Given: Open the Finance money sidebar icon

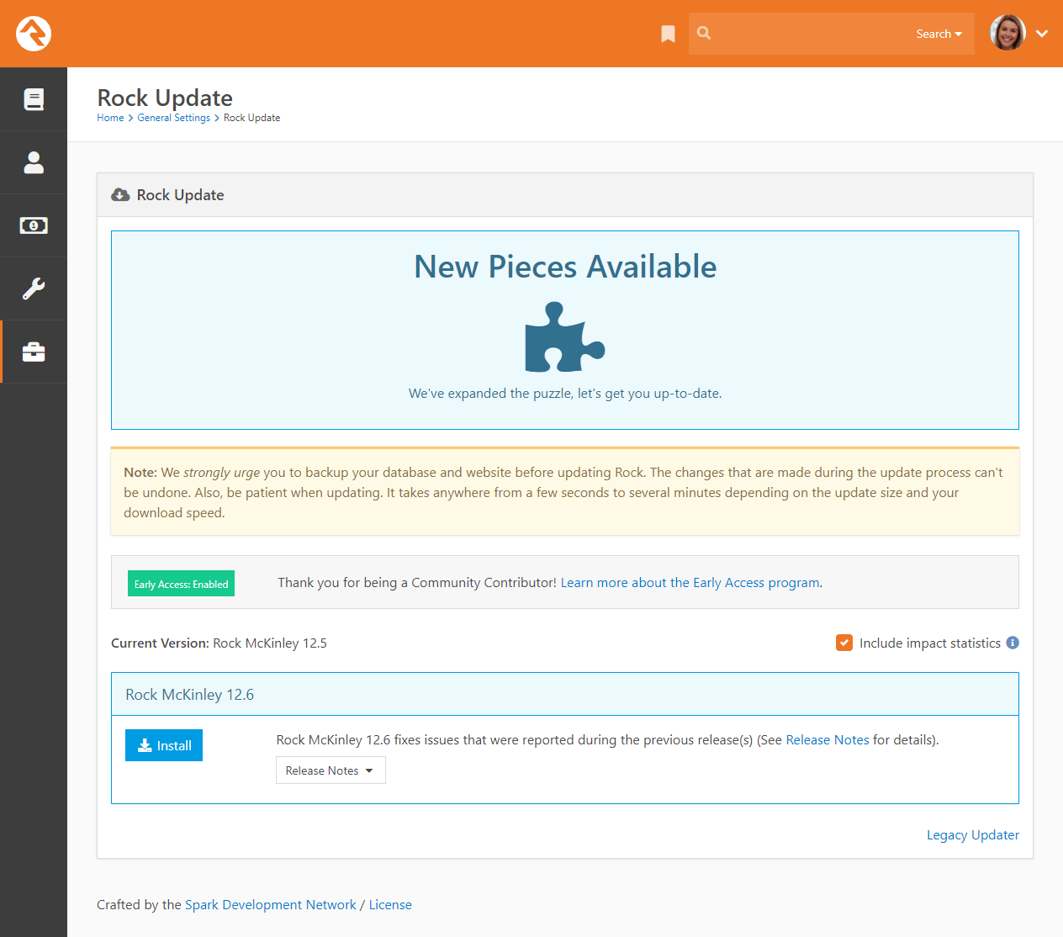Looking at the screenshot, I should (34, 225).
